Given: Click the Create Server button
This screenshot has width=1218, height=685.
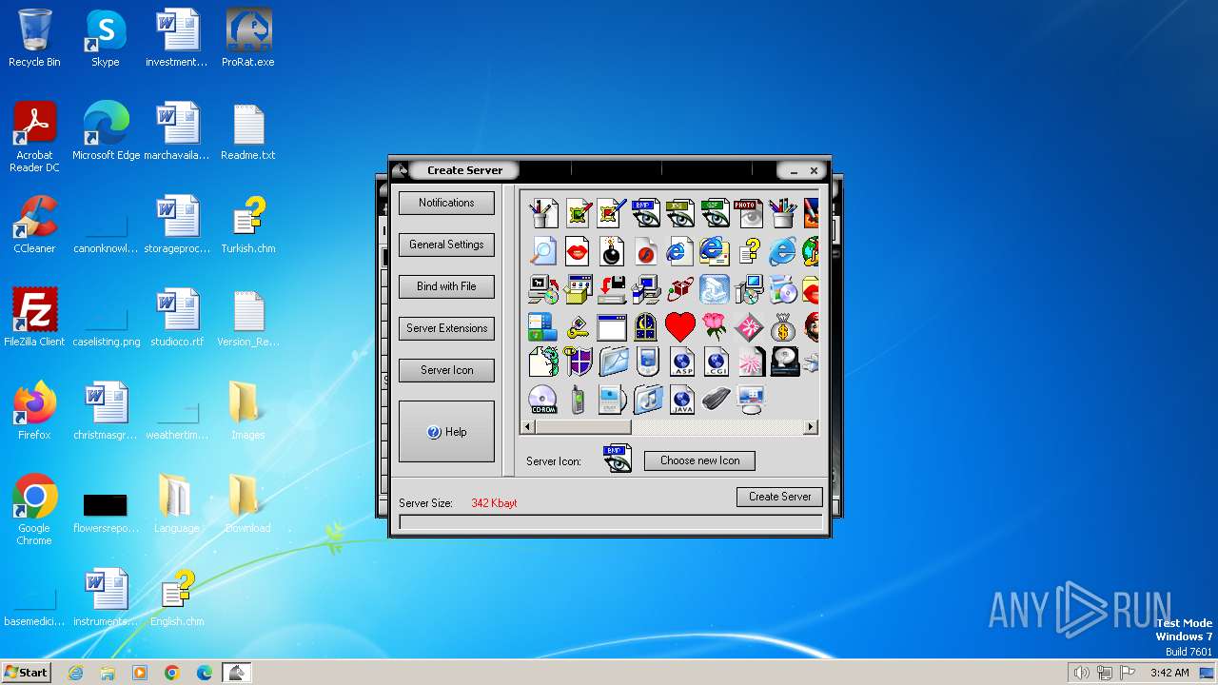Looking at the screenshot, I should point(779,497).
